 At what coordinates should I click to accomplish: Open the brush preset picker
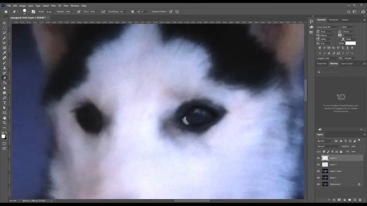pyautogui.click(x=25, y=11)
